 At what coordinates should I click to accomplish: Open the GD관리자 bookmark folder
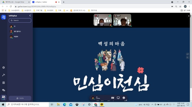(x=26, y=10)
